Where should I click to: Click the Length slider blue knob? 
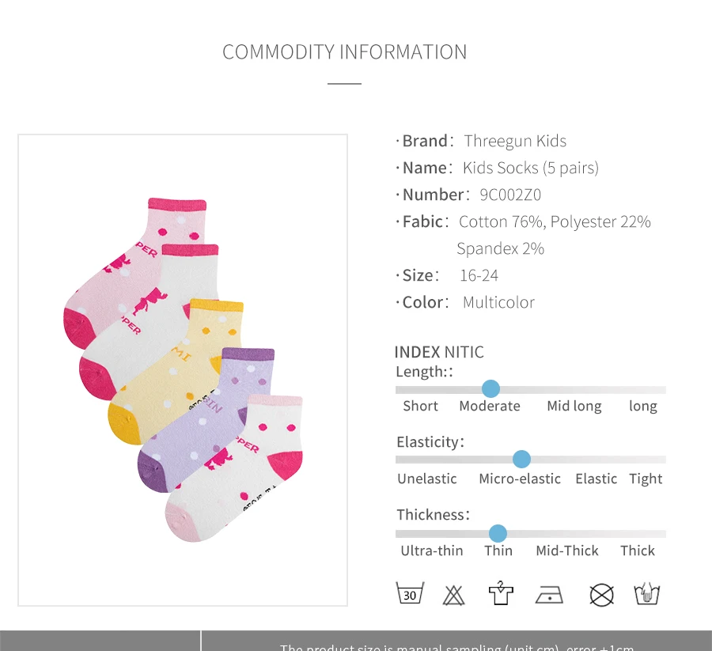coord(490,389)
